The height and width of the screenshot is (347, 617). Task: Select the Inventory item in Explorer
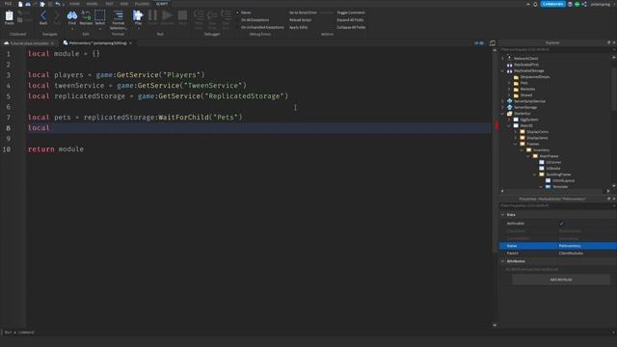(542, 150)
